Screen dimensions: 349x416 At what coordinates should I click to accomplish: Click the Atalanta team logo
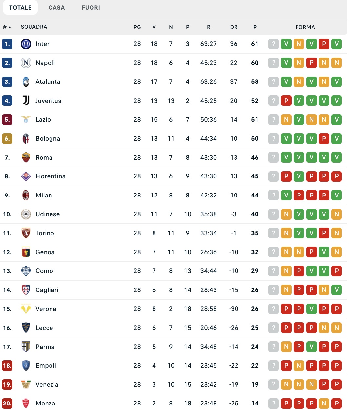(26, 82)
